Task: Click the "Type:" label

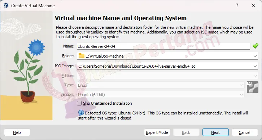Action: coord(70,85)
